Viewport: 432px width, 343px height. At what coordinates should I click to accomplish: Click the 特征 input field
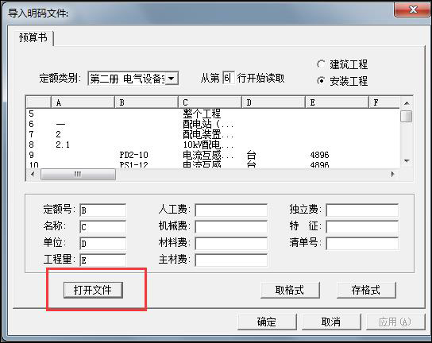362,227
